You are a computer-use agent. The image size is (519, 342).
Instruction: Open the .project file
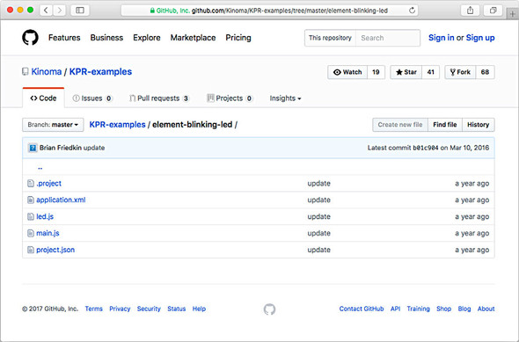coord(48,183)
